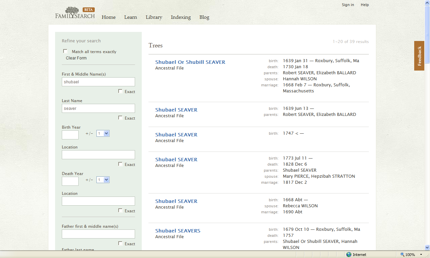Image resolution: width=430 pixels, height=258 pixels.
Task: Go to the Library section
Action: pyautogui.click(x=154, y=17)
